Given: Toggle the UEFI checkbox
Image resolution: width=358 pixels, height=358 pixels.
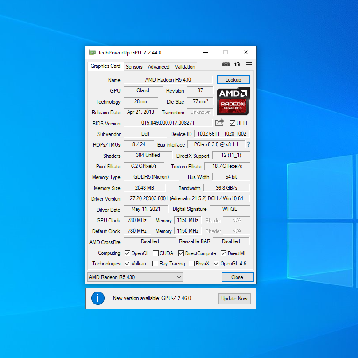Looking at the screenshot, I should pos(233,123).
